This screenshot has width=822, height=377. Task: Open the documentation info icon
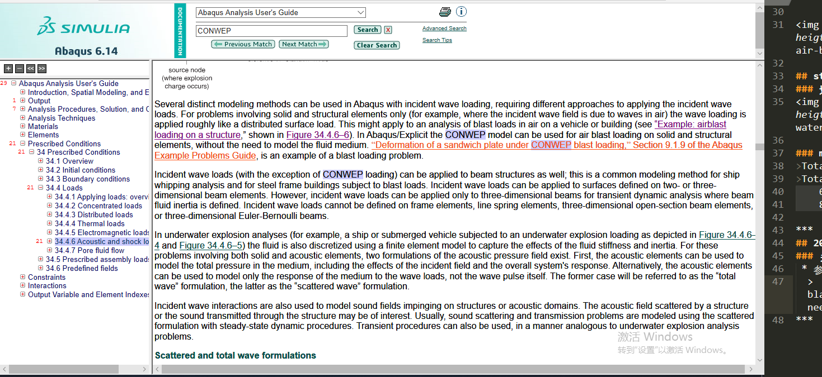click(461, 12)
